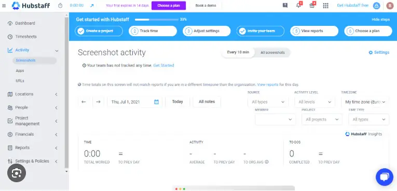Open the calendar date picker icon
This screenshot has width=397, height=191.
coord(157,102)
